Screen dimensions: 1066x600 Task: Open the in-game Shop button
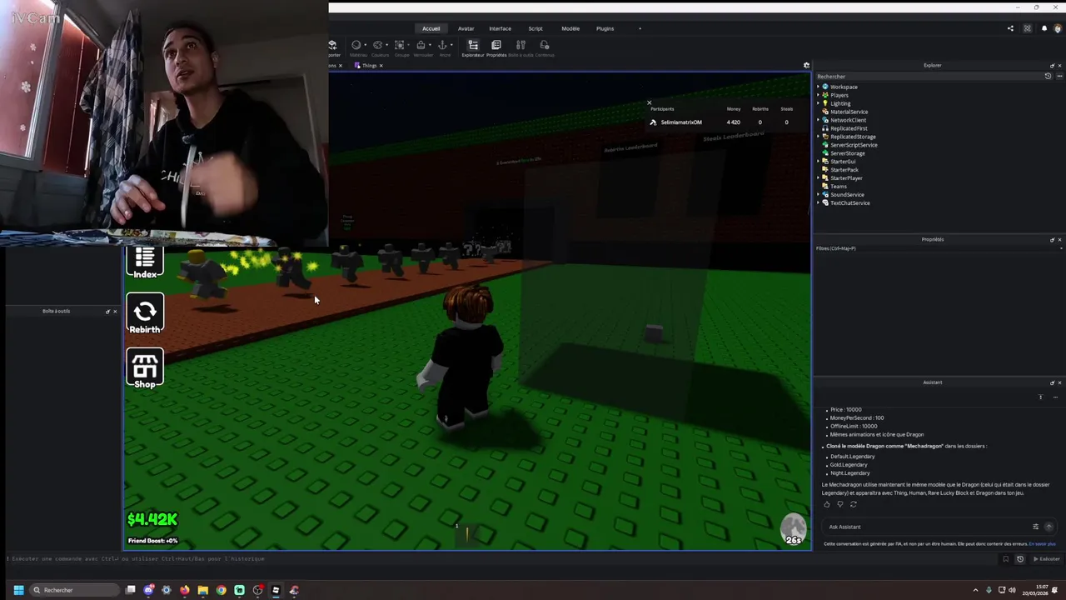tap(145, 368)
